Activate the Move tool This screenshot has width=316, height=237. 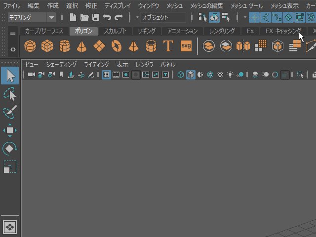10,130
